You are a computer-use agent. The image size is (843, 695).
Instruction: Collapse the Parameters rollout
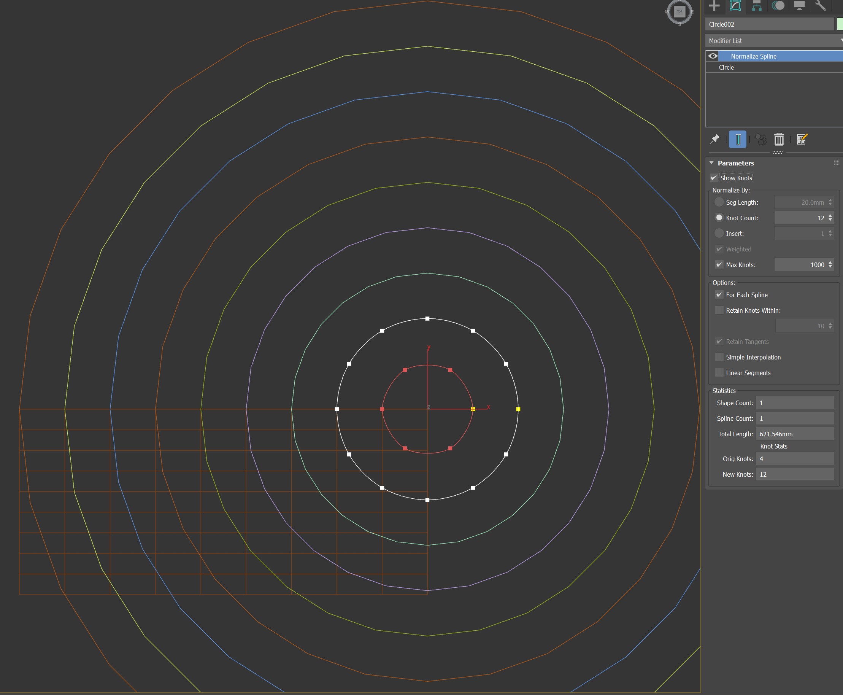point(711,163)
